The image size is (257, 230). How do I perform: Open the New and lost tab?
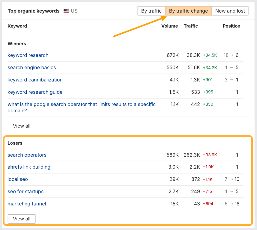click(230, 11)
